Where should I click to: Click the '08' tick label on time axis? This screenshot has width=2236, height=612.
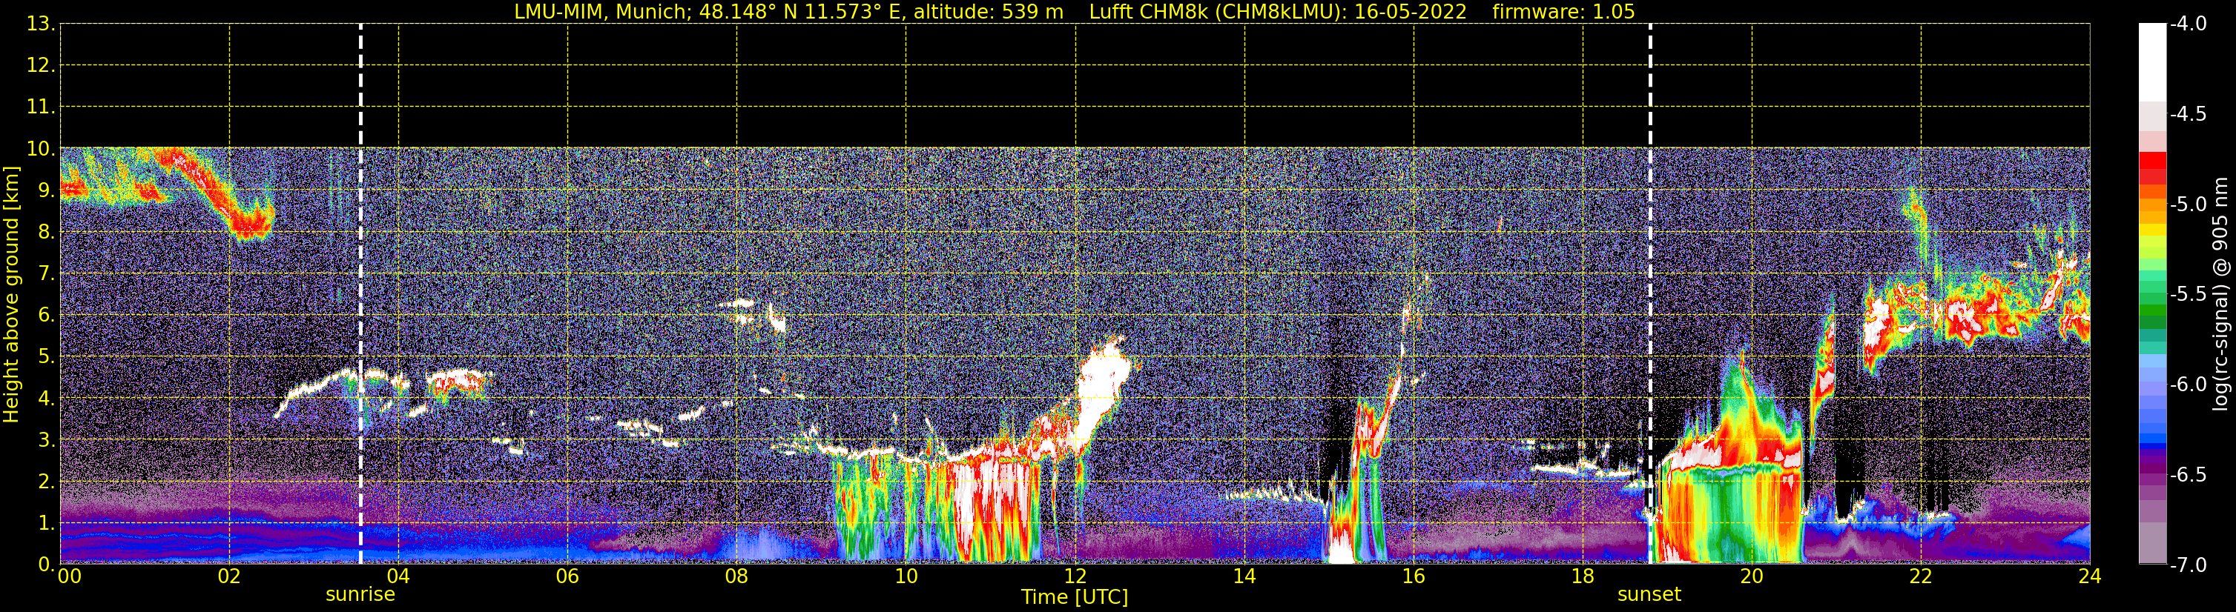tap(737, 576)
